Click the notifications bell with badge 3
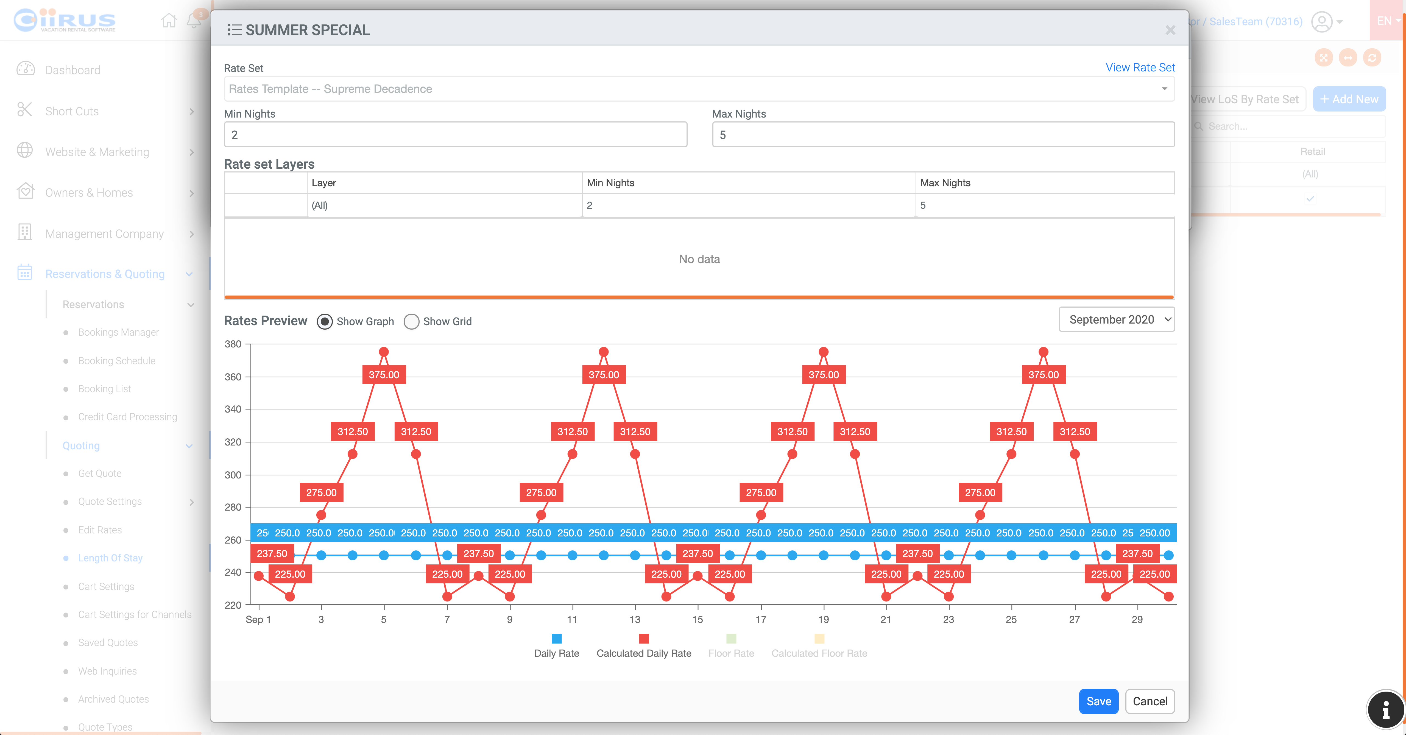1406x735 pixels. [x=194, y=21]
